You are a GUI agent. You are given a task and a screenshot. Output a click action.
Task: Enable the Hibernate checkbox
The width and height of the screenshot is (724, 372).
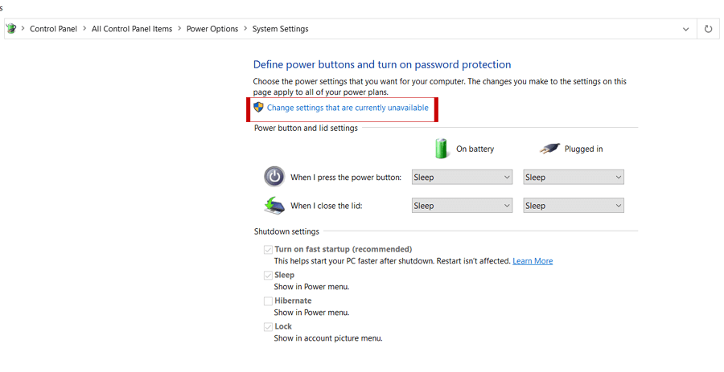[x=268, y=301]
